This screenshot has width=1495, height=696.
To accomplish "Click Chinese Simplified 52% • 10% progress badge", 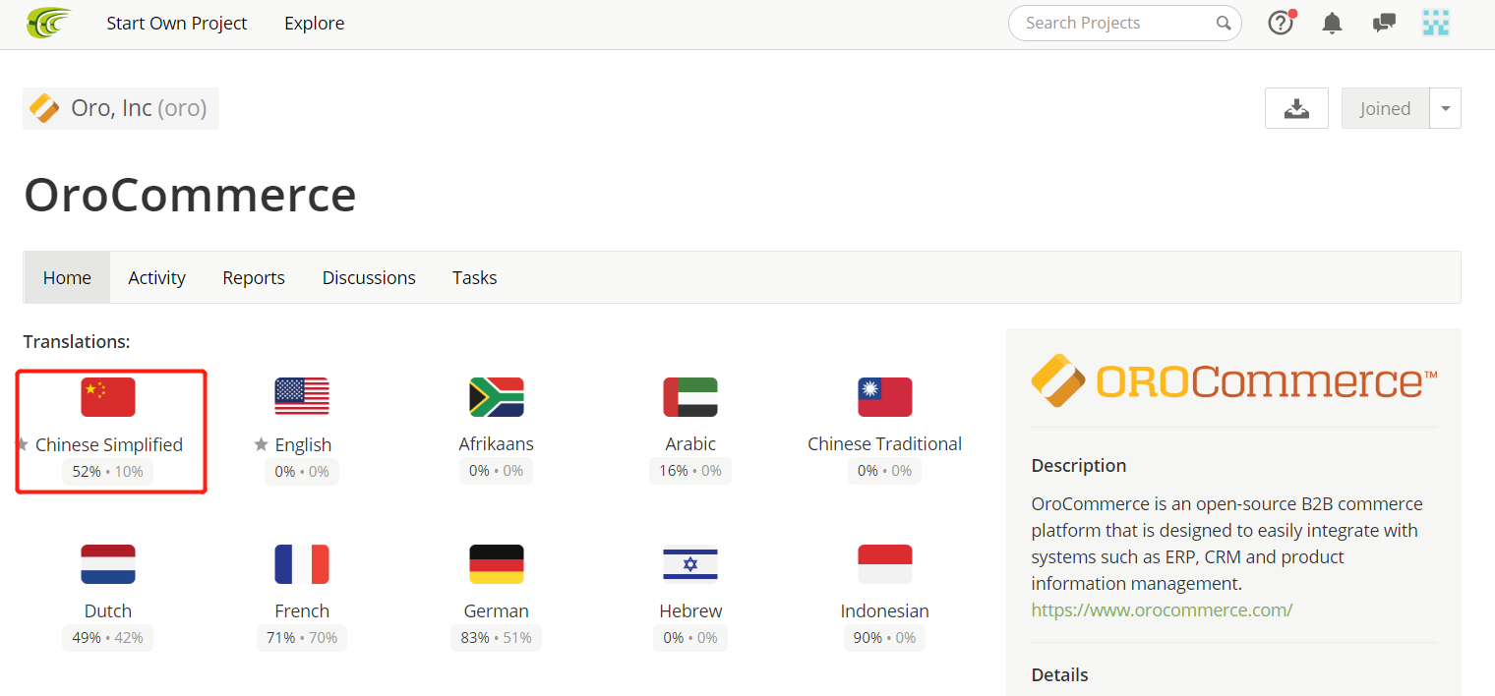I will 108,471.
